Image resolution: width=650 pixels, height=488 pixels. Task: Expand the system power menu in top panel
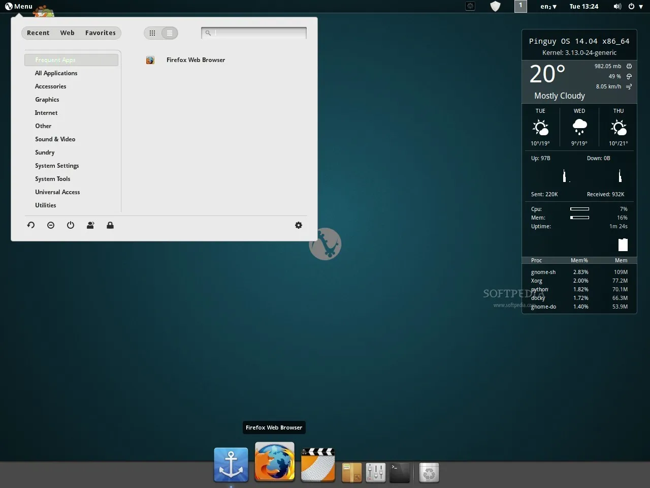(635, 7)
